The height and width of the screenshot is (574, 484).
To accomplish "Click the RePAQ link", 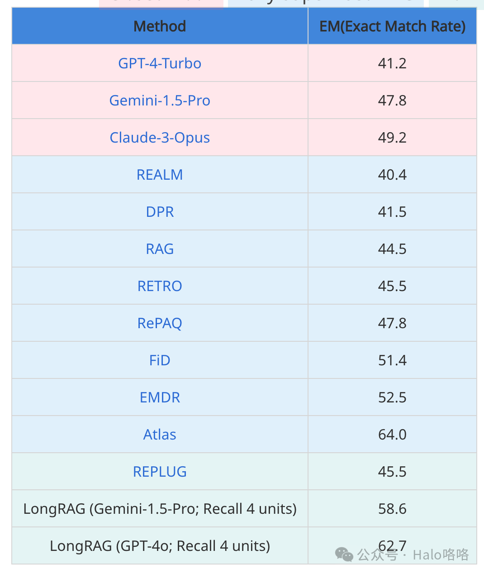I will (x=160, y=323).
